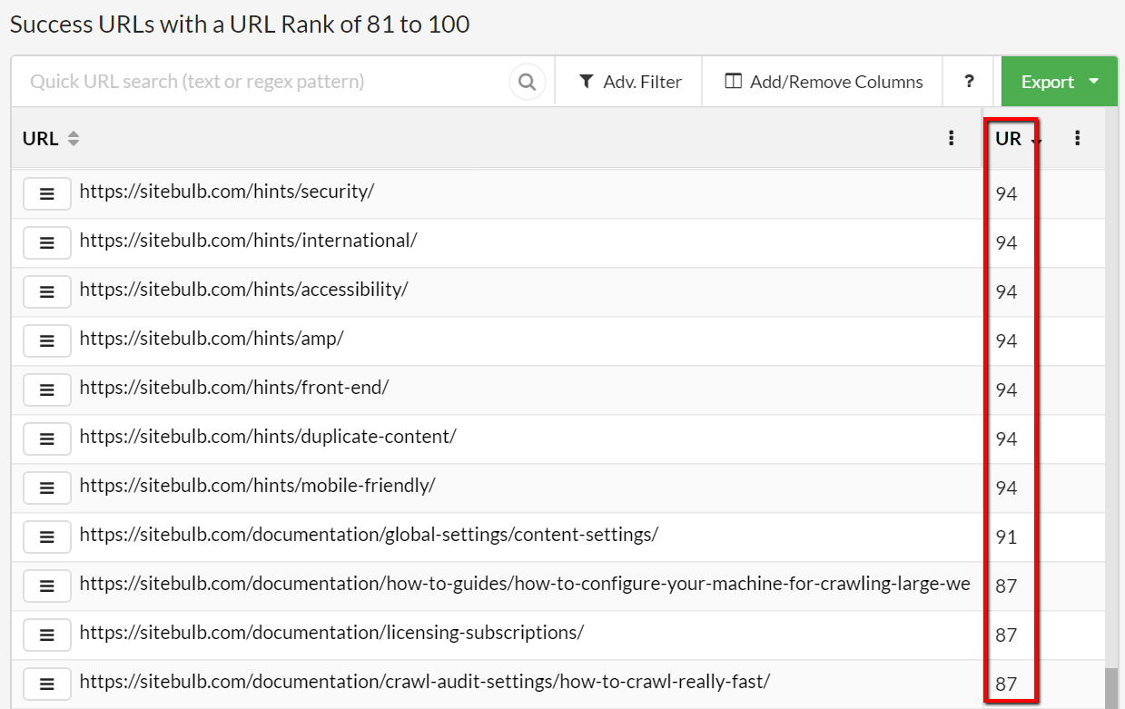Select the global-settings/content-settings URL

click(369, 535)
